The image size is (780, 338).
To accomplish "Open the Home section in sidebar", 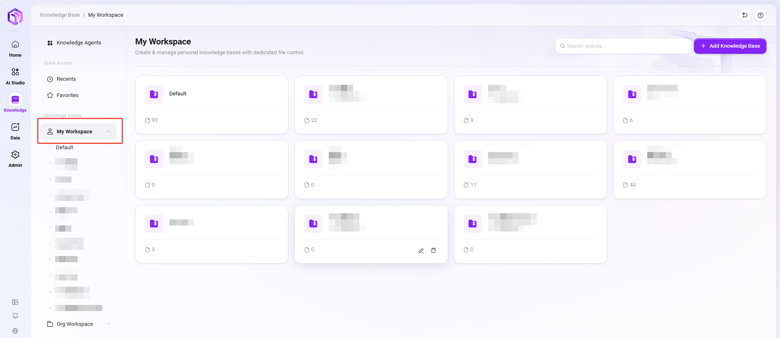I will [15, 49].
